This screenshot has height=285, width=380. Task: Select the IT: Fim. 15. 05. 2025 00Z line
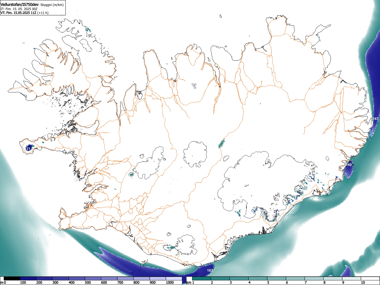point(19,9)
